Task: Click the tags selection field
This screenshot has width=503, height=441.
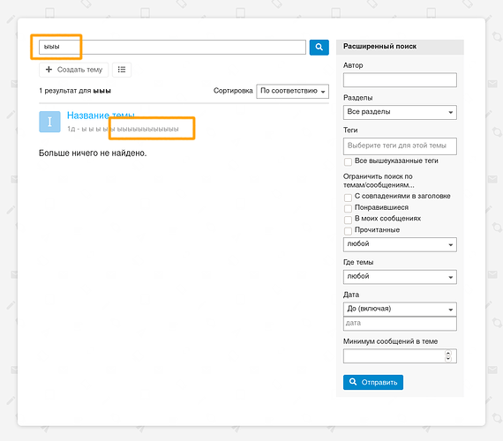Action: 400,146
